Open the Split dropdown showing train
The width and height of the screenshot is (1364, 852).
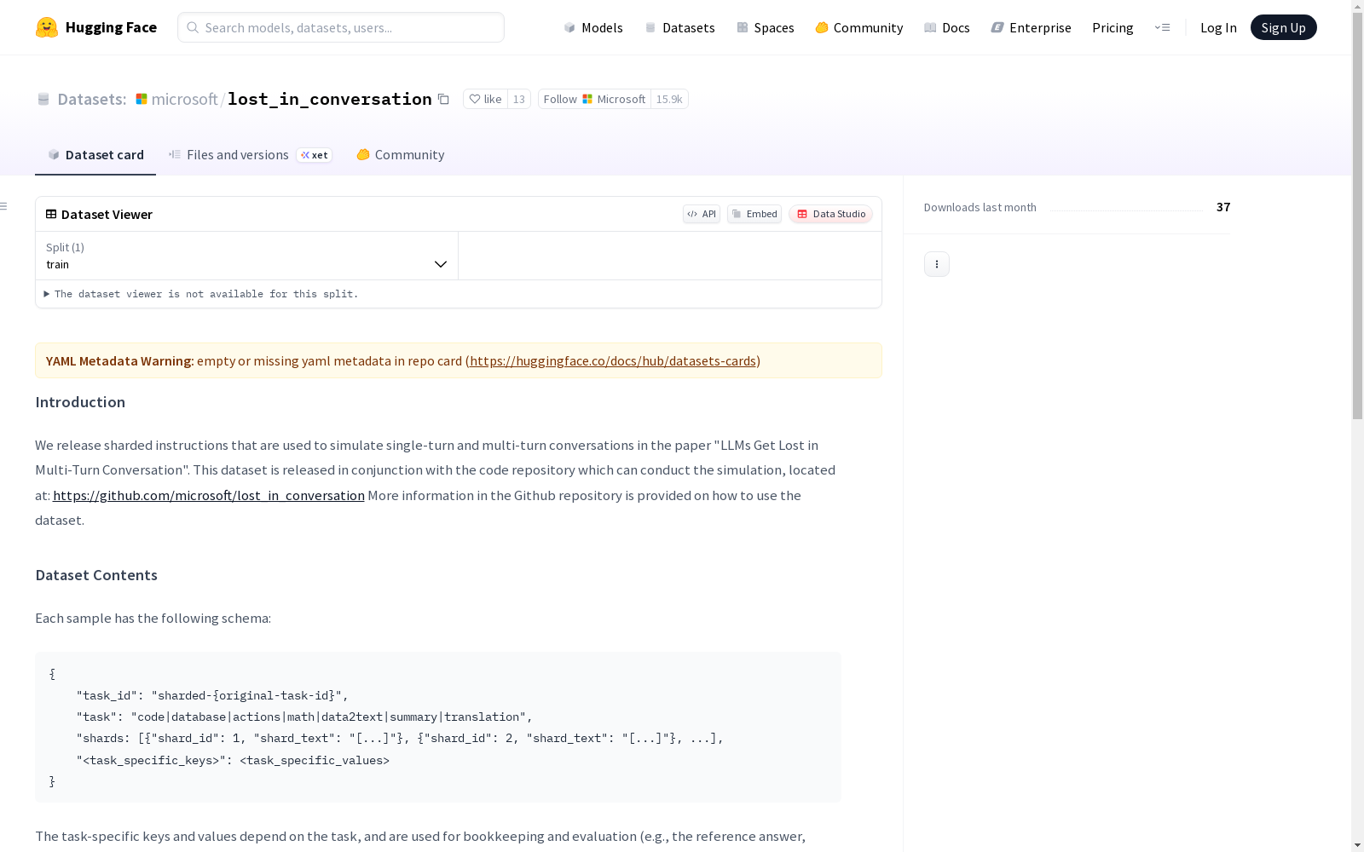tap(247, 256)
